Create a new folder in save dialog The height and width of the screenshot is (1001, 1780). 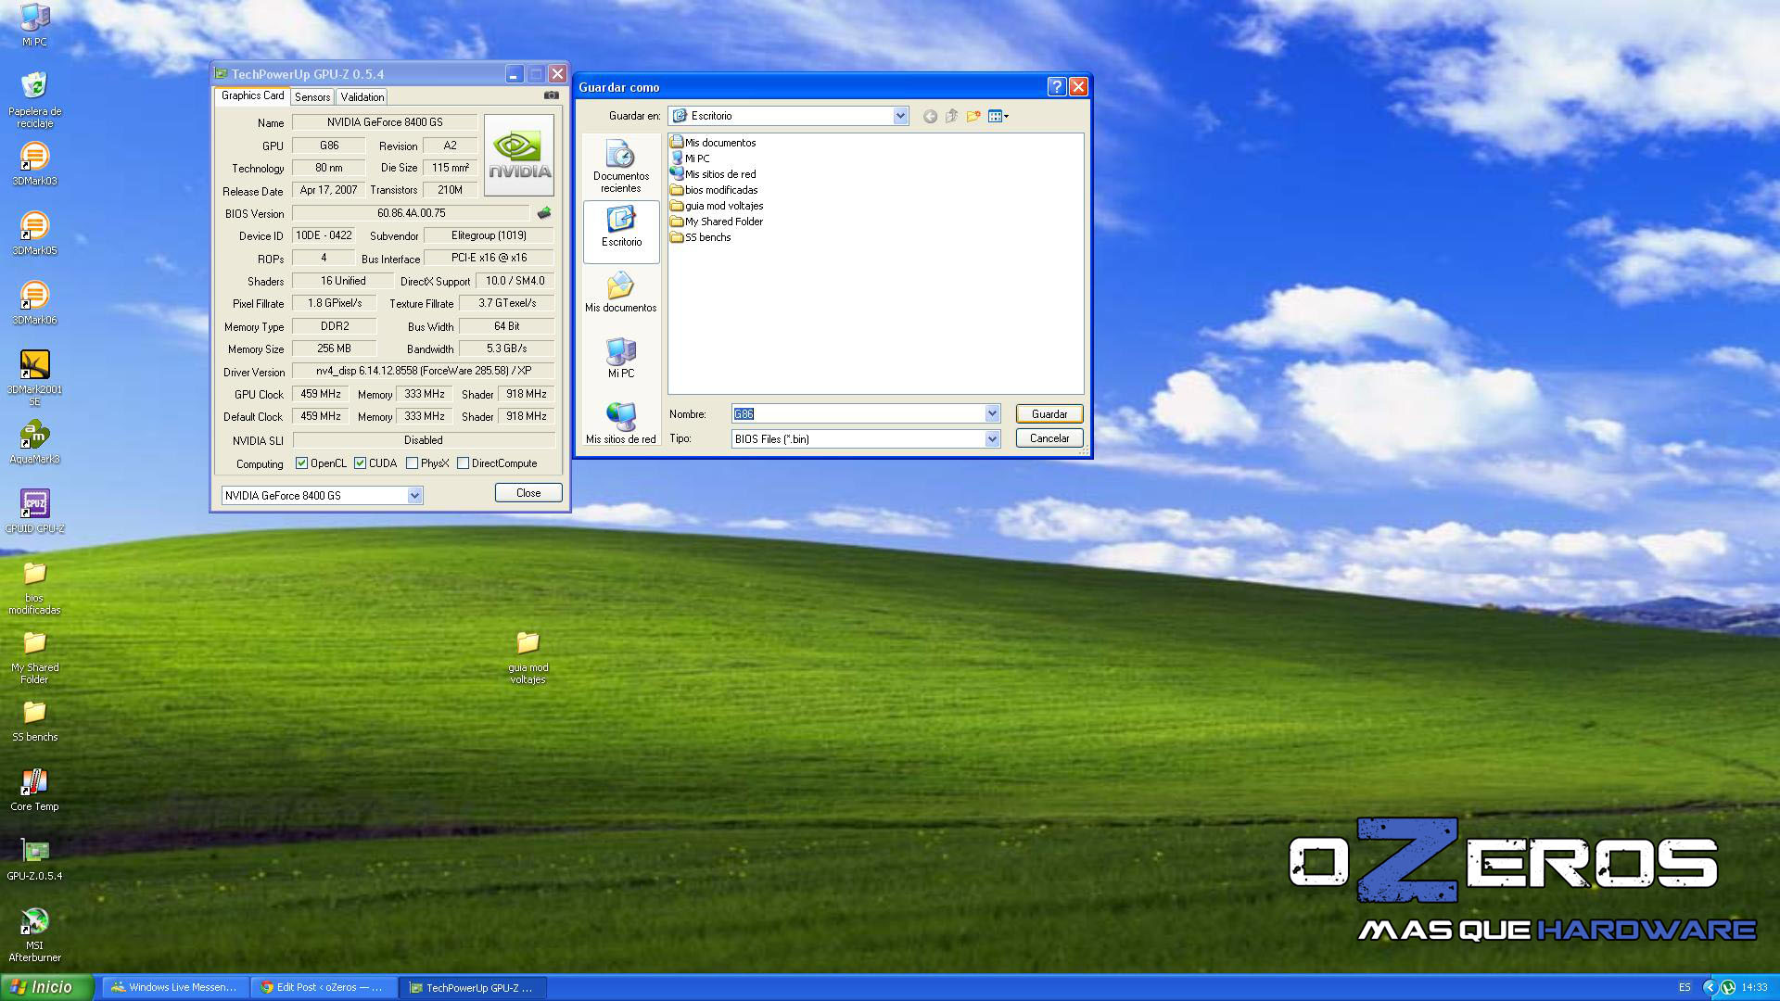tap(973, 116)
